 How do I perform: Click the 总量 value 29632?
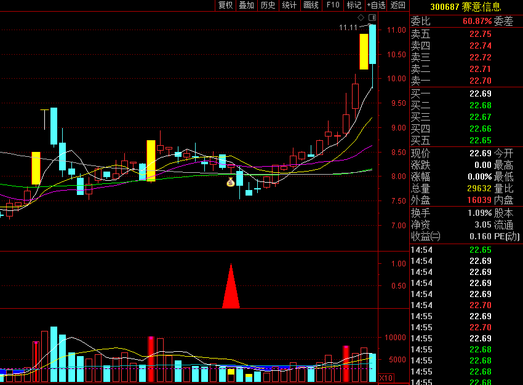pos(479,188)
